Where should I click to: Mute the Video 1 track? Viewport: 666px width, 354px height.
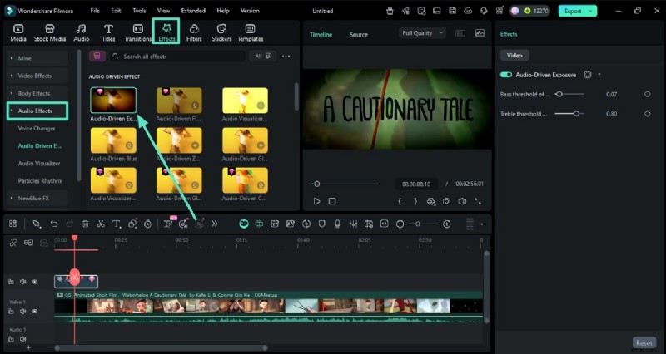[x=23, y=311]
